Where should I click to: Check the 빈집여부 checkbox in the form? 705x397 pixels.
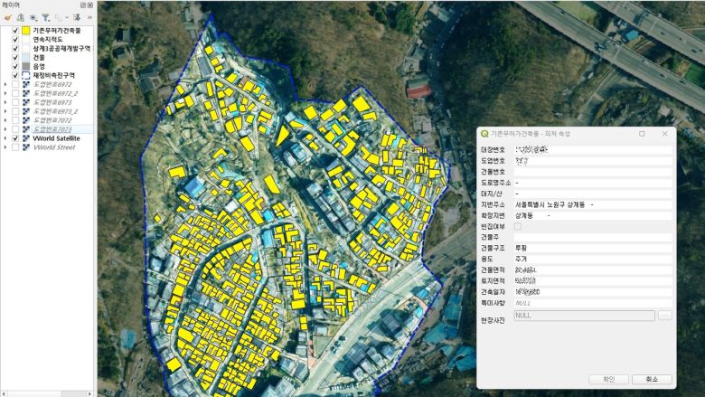point(518,226)
